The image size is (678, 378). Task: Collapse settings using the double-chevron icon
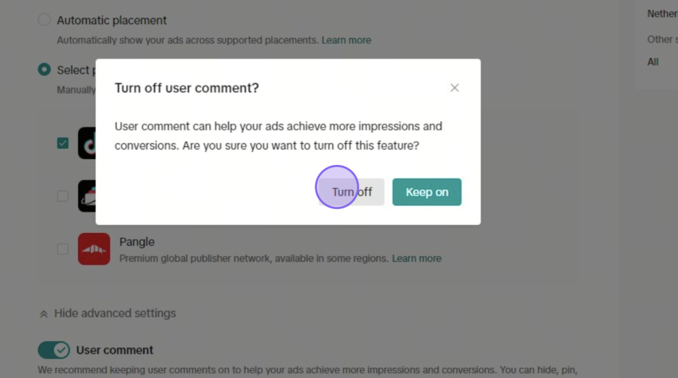[43, 314]
